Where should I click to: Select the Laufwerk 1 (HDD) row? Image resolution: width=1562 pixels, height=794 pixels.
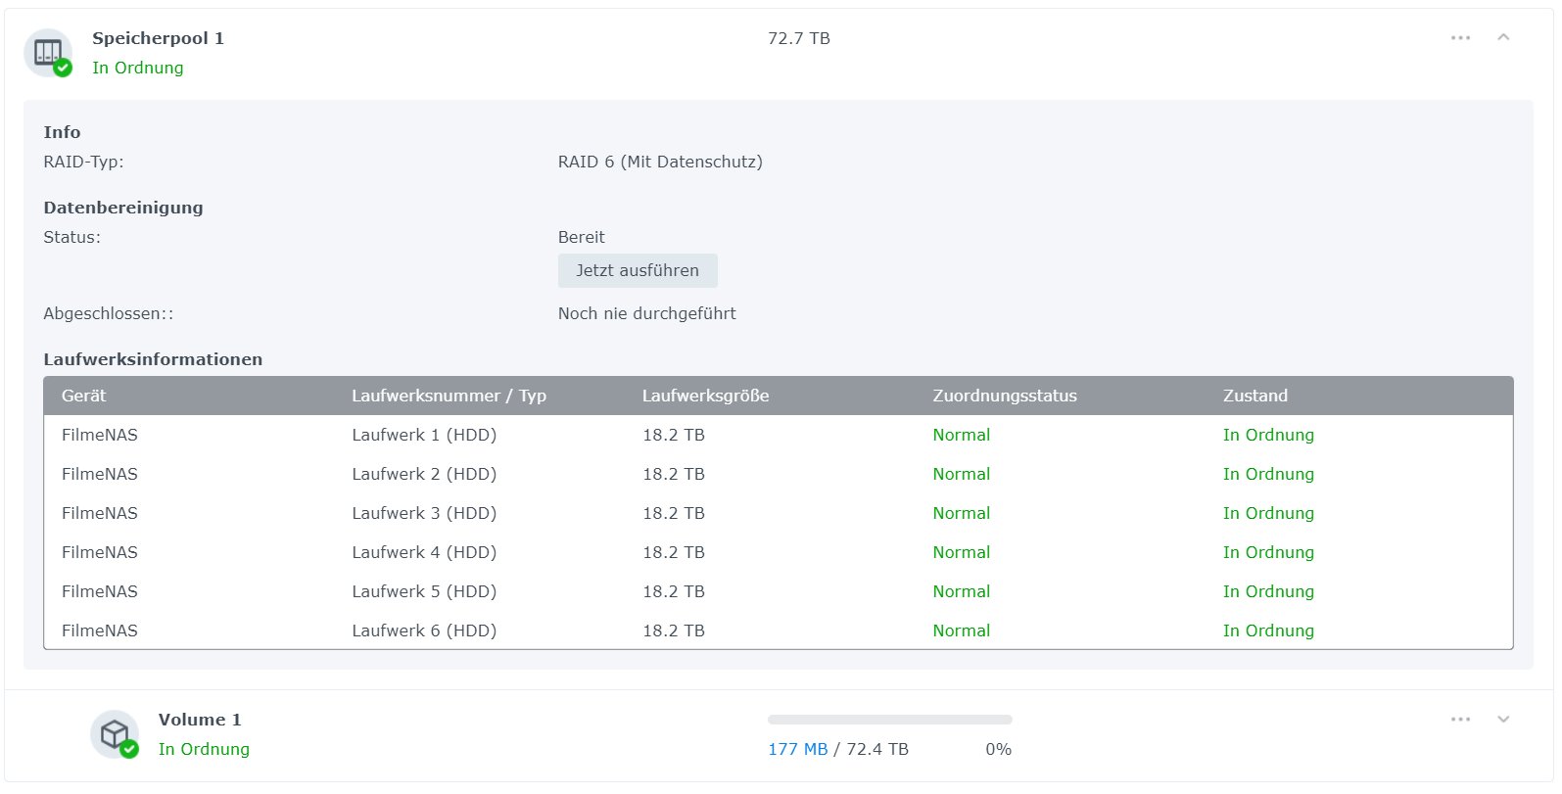click(x=424, y=435)
